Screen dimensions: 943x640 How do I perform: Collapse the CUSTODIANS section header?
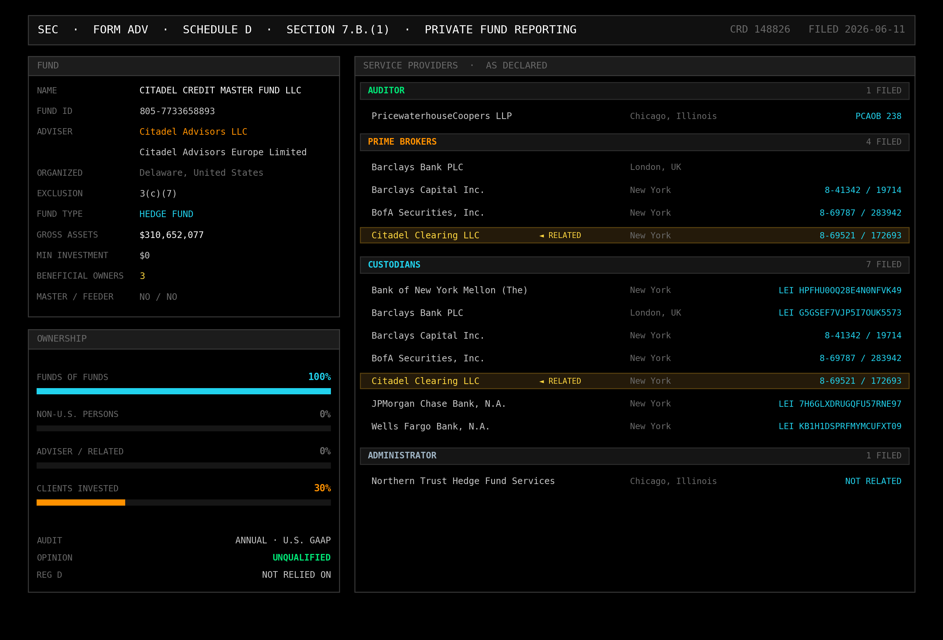coord(634,265)
